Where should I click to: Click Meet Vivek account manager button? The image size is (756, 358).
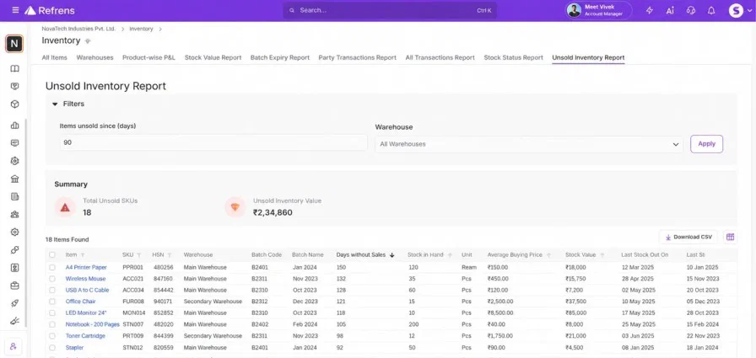(599, 10)
